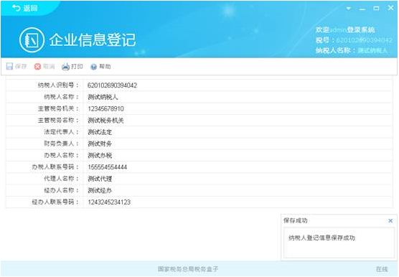This screenshot has height=277, width=399.
Task: Maximize the application window
Action: pyautogui.click(x=376, y=9)
